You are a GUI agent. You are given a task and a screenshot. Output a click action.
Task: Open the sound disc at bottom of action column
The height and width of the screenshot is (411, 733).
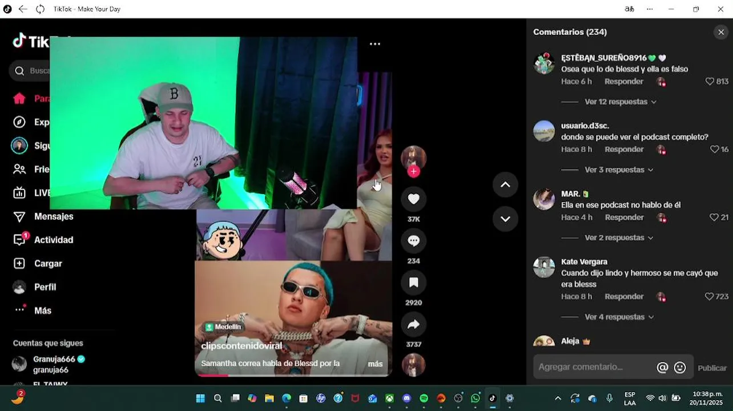(414, 365)
